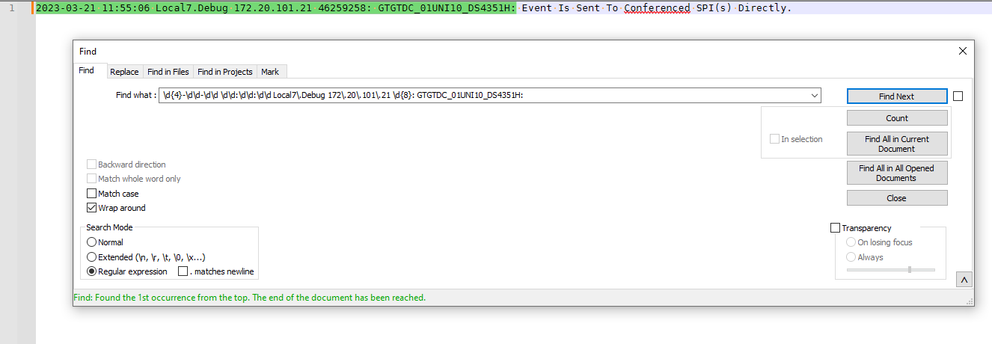The height and width of the screenshot is (344, 992).
Task: Click the 'Search Mode' group label
Action: (x=109, y=227)
